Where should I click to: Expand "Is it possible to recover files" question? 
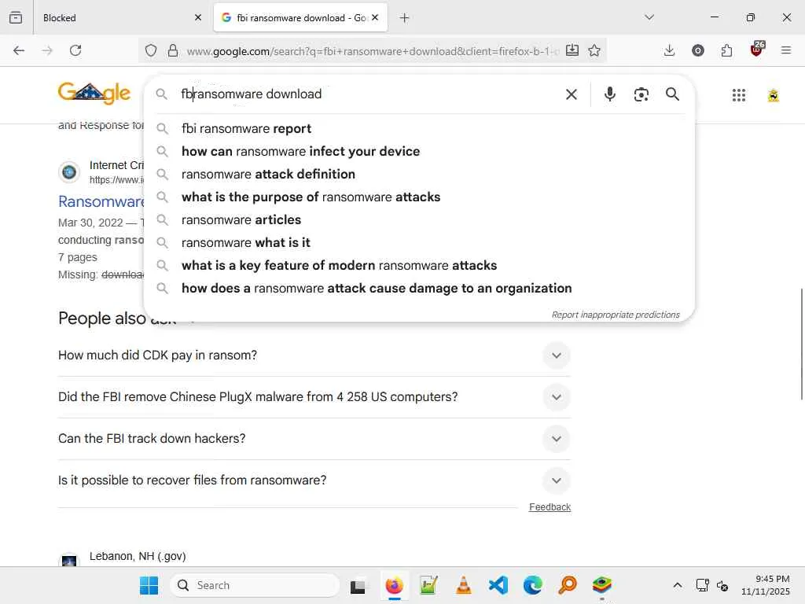(x=556, y=481)
